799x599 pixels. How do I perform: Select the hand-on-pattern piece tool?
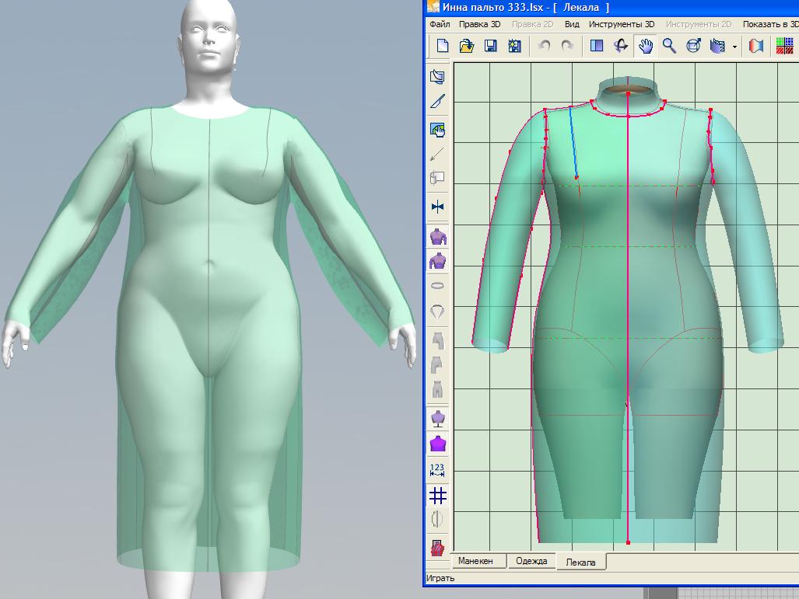coord(437,129)
